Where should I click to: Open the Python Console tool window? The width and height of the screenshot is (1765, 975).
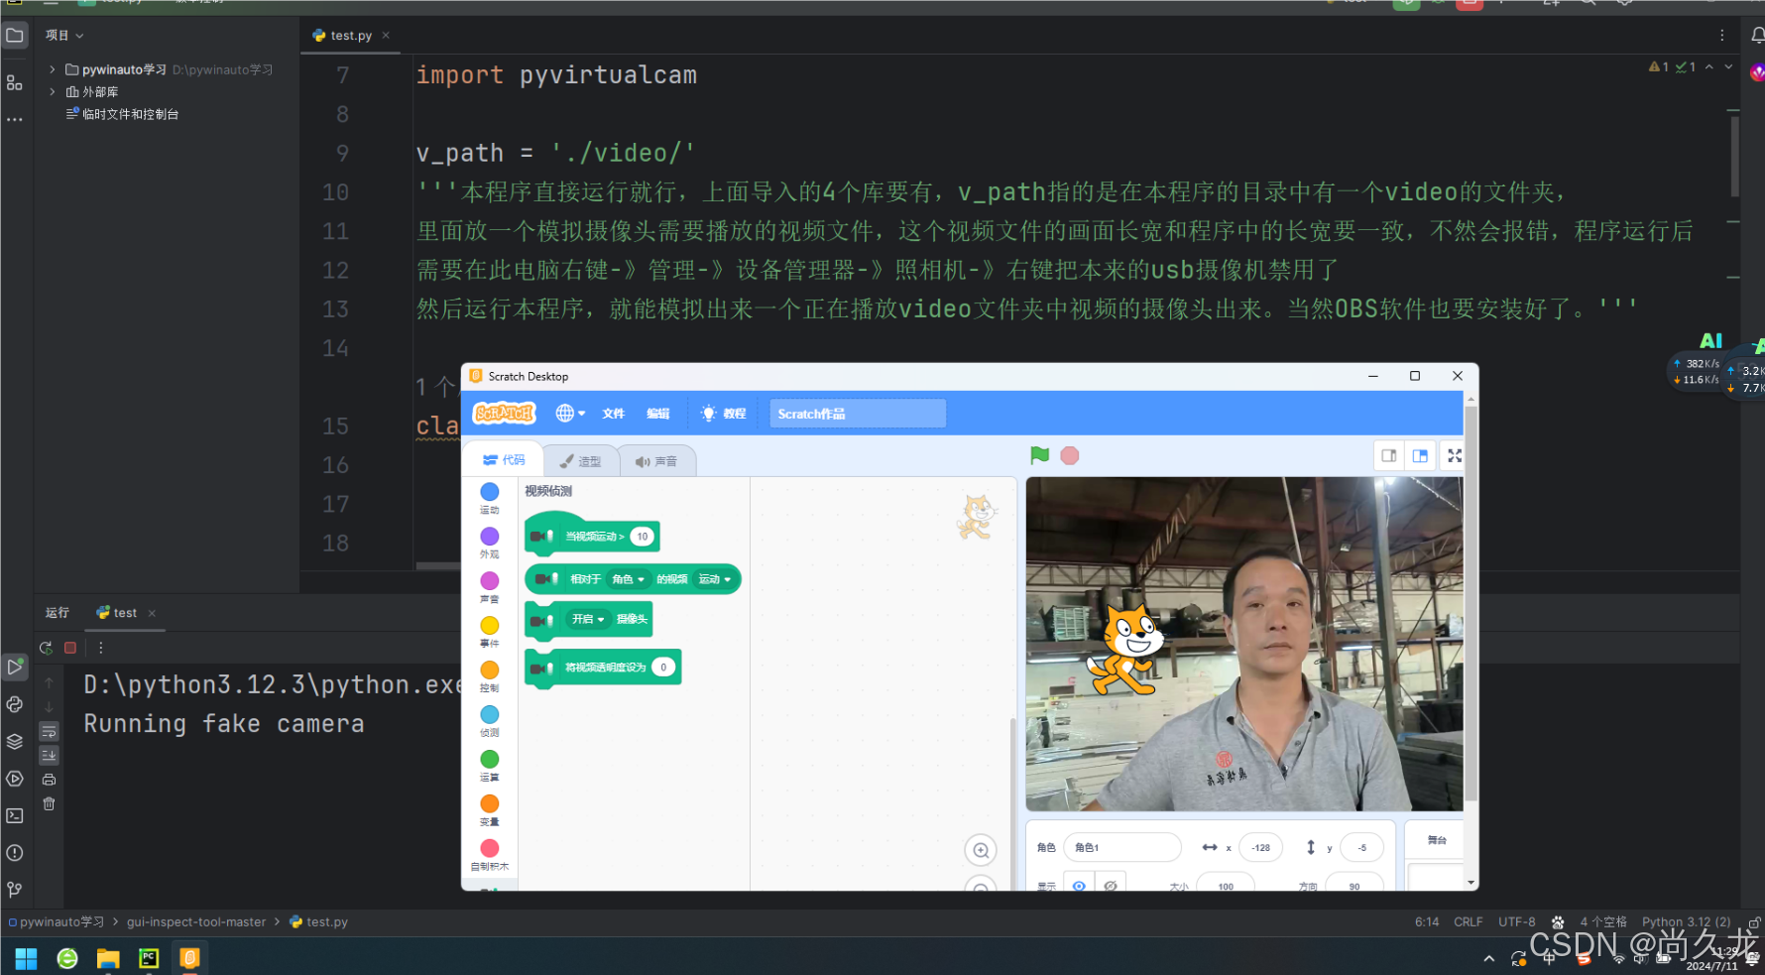[14, 704]
